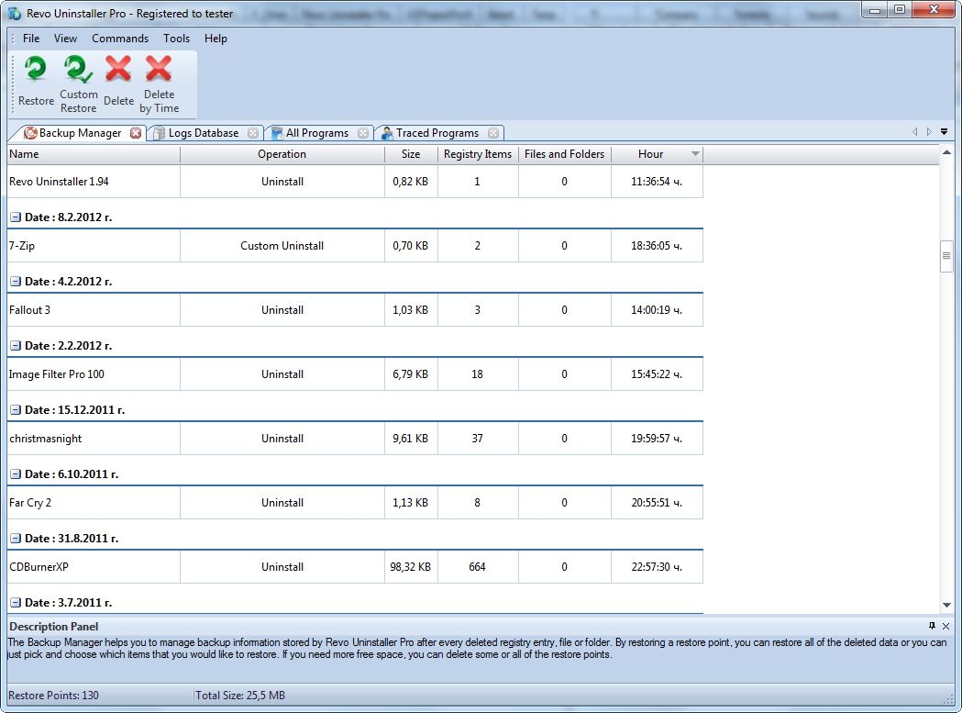962x713 pixels.
Task: Click the Custom Uninstall operation cell
Action: pyautogui.click(x=282, y=246)
